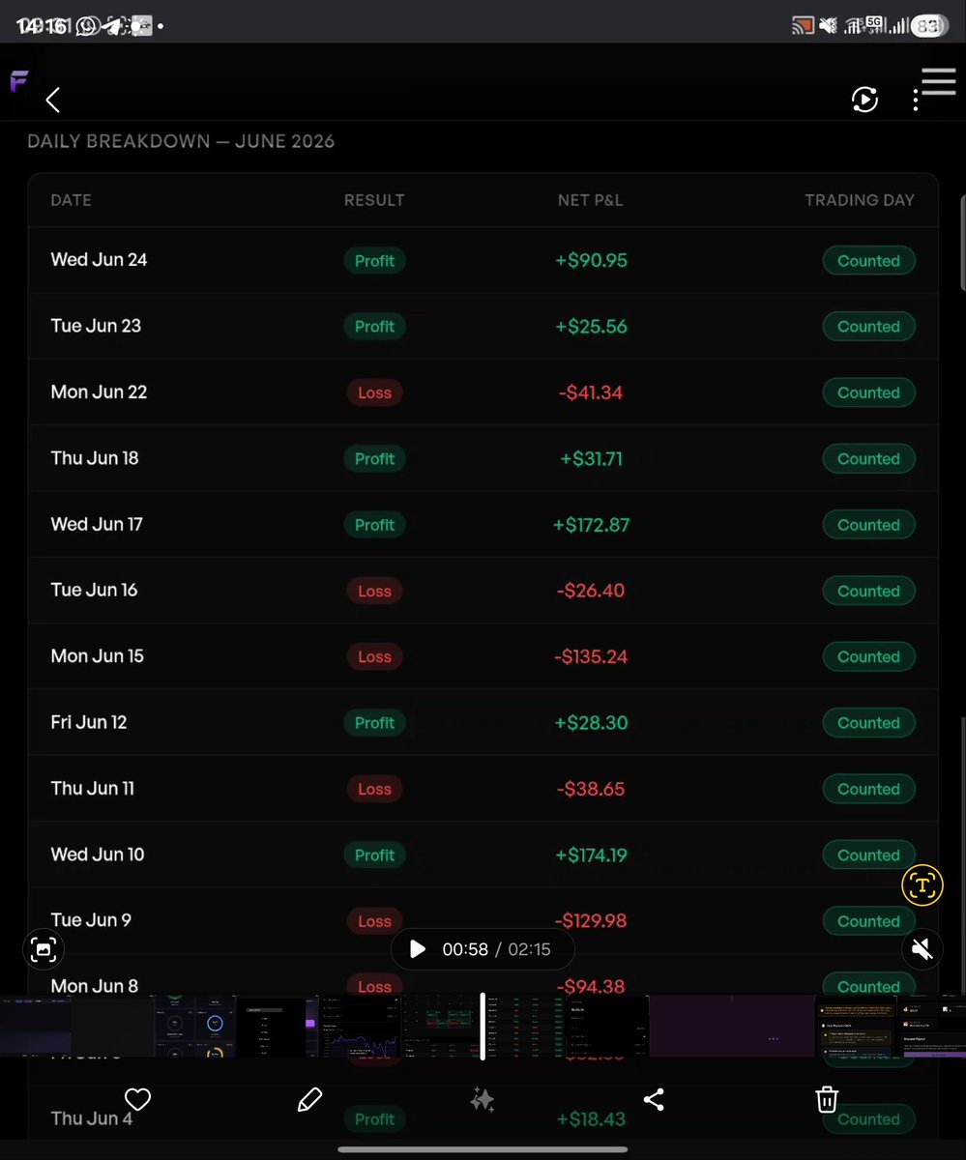Select the line-chart thumbnail in timeline strip
The width and height of the screenshot is (966, 1160).
(x=361, y=1026)
